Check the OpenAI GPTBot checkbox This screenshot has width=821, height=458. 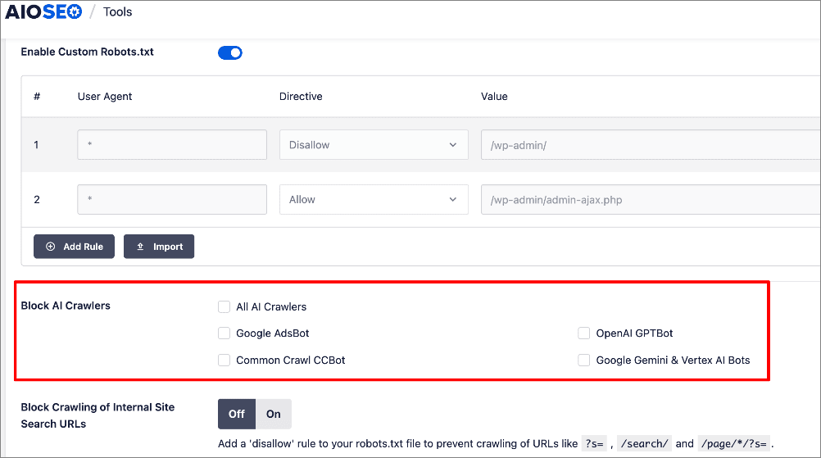584,333
